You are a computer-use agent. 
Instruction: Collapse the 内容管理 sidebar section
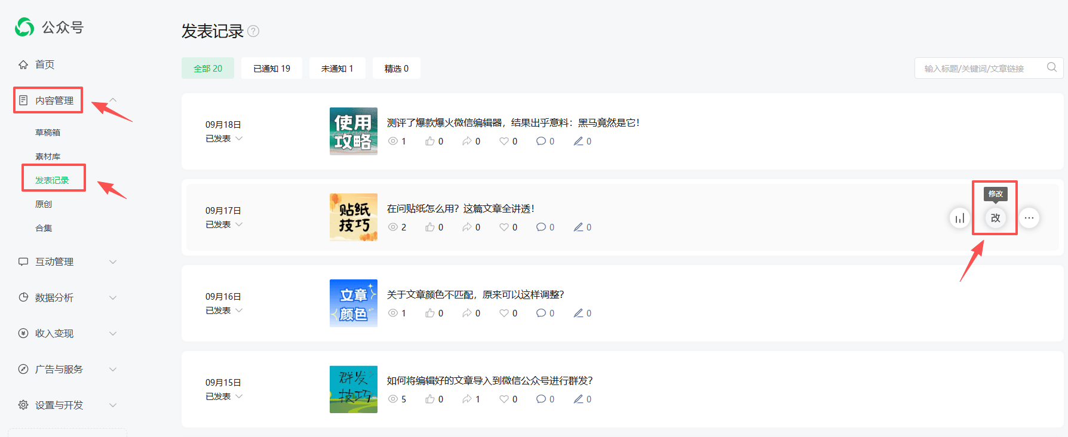coord(112,100)
